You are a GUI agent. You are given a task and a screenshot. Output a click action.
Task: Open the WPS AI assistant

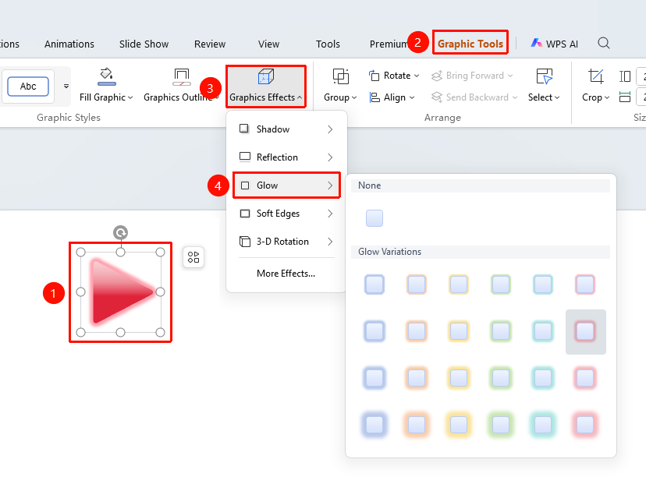click(554, 44)
